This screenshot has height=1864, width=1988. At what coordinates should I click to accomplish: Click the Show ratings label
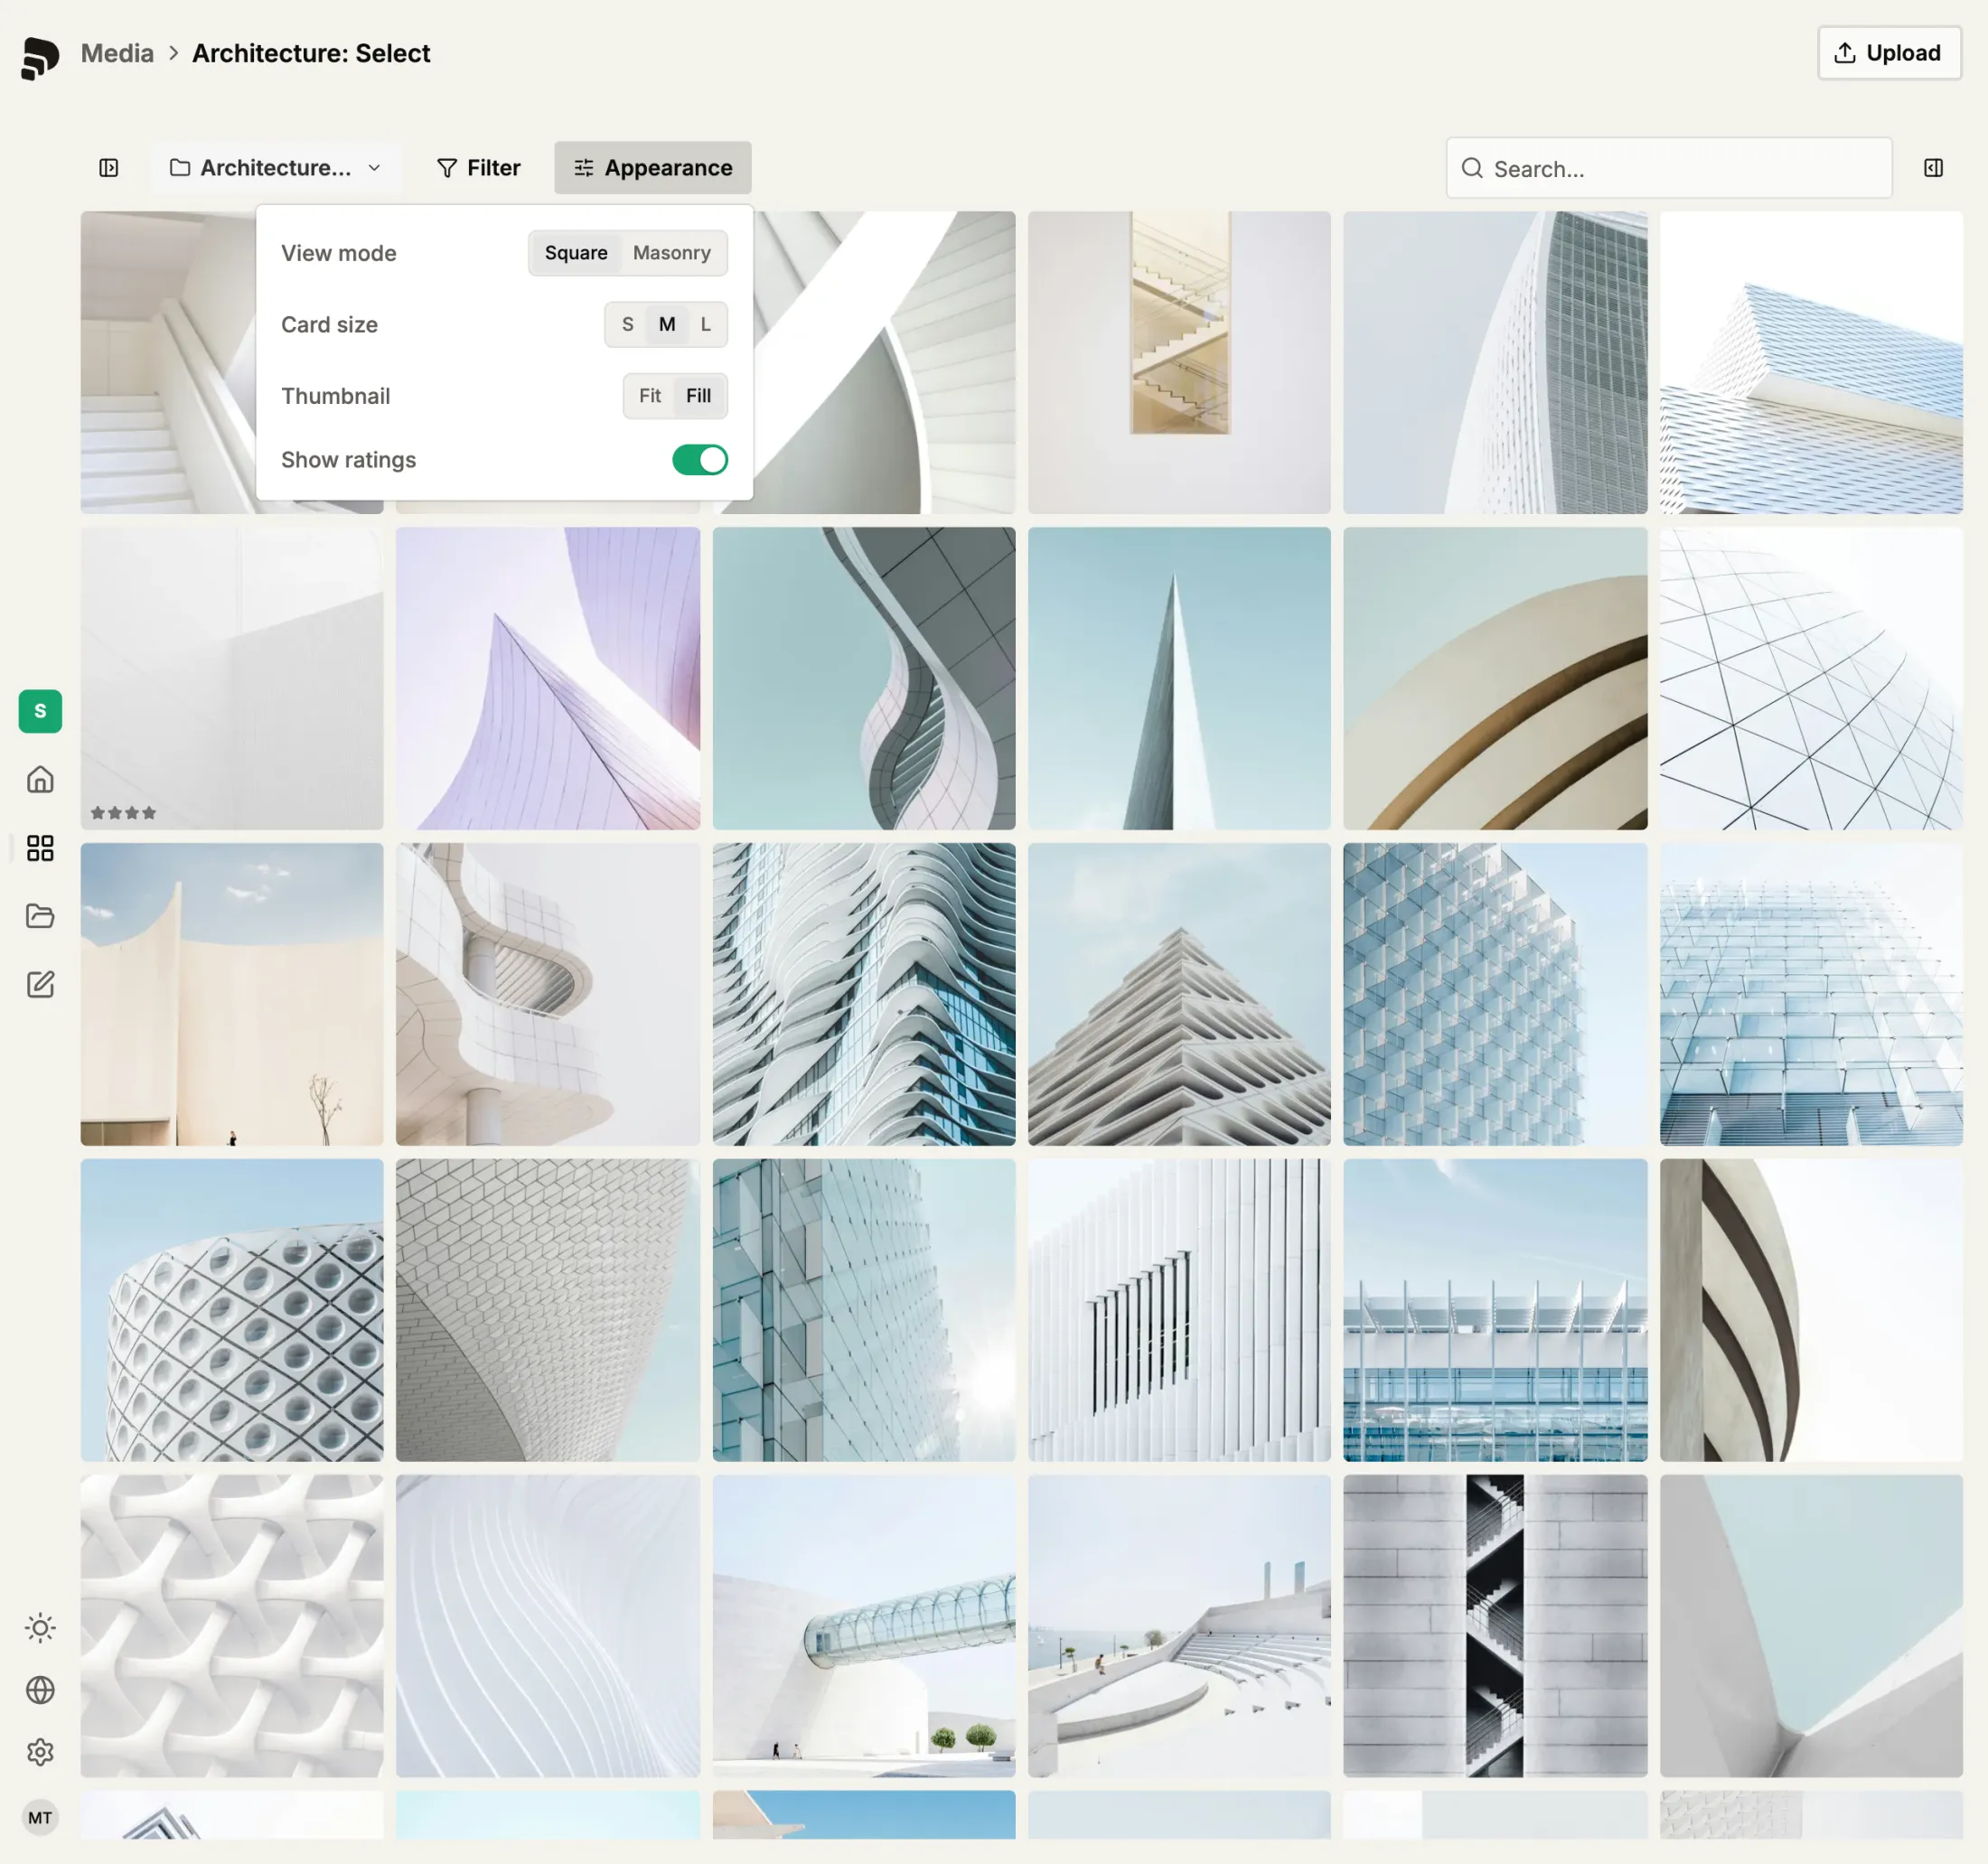coord(348,460)
